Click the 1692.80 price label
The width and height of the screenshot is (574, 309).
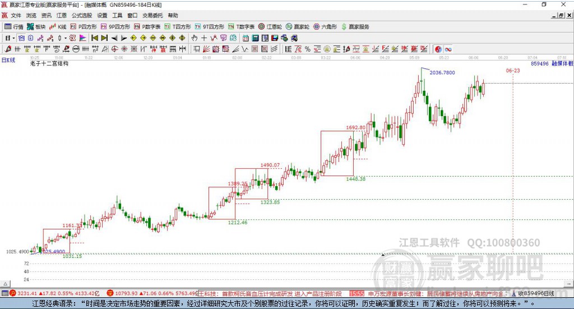356,127
